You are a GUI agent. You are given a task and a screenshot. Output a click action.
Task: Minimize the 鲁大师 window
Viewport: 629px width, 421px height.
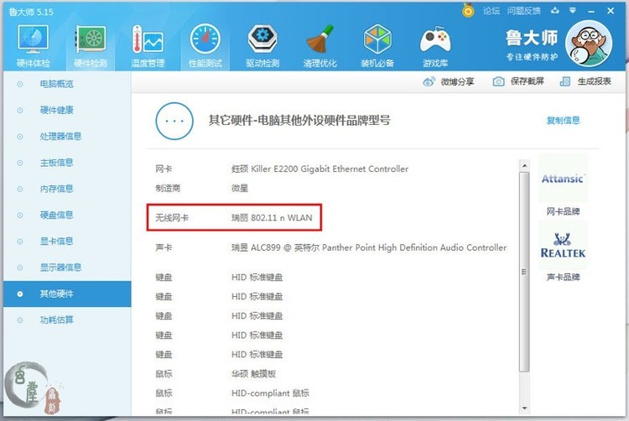point(591,11)
